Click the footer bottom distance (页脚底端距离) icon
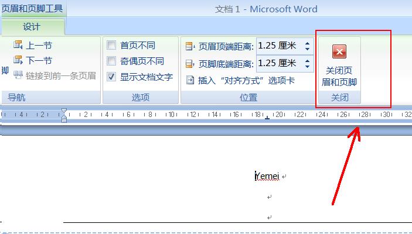 (x=190, y=64)
